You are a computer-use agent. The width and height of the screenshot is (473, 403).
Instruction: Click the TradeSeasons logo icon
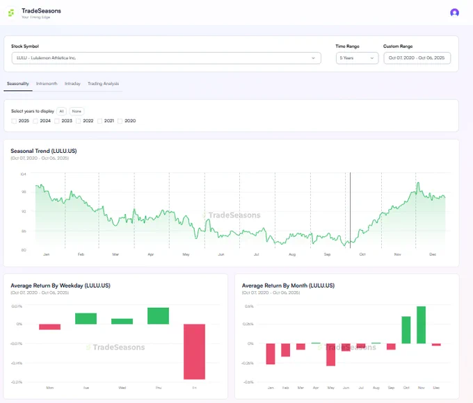click(x=11, y=13)
